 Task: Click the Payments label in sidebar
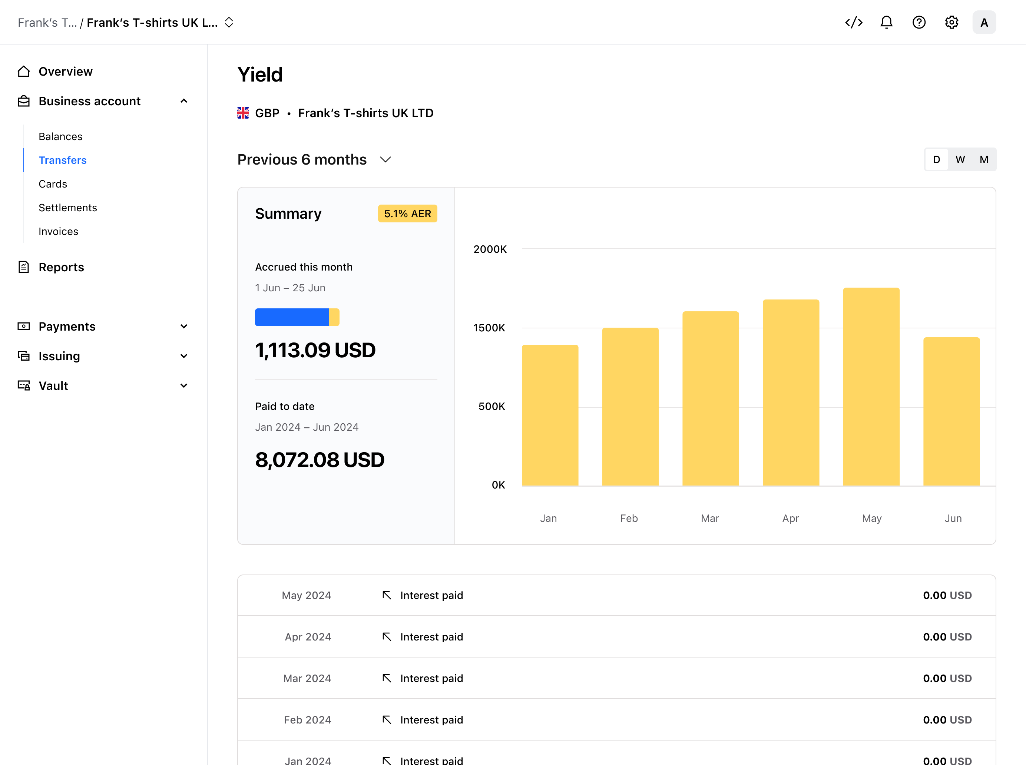point(67,327)
